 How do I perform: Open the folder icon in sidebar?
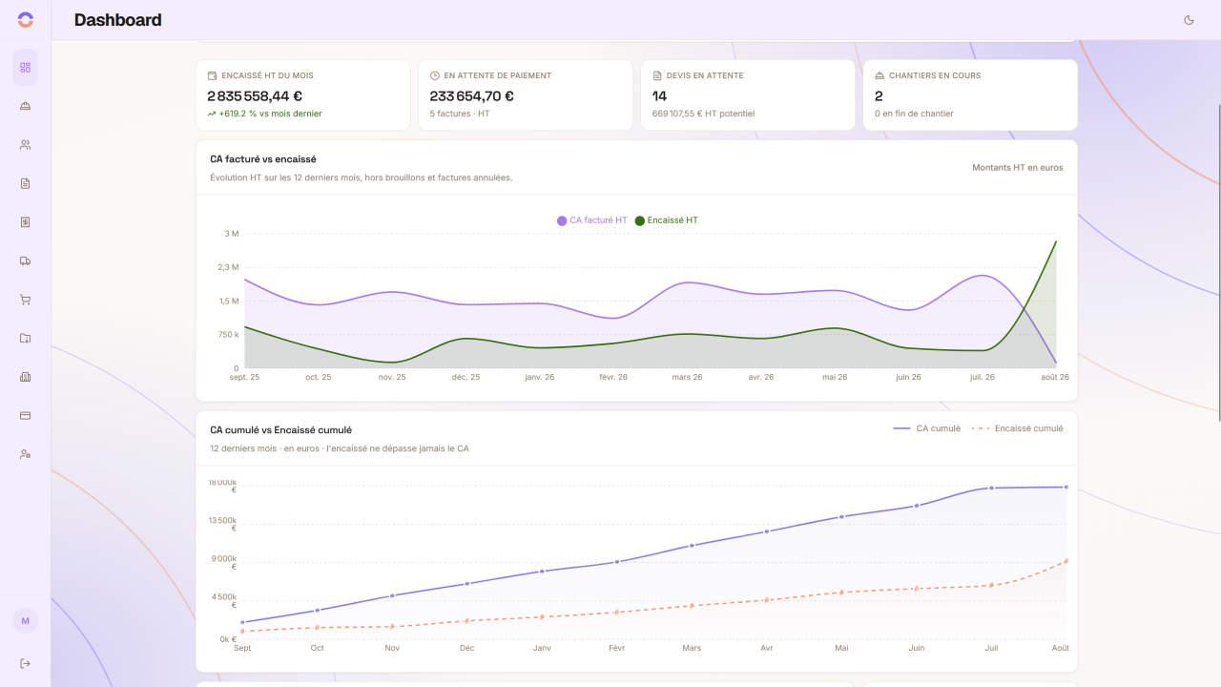[x=26, y=338]
